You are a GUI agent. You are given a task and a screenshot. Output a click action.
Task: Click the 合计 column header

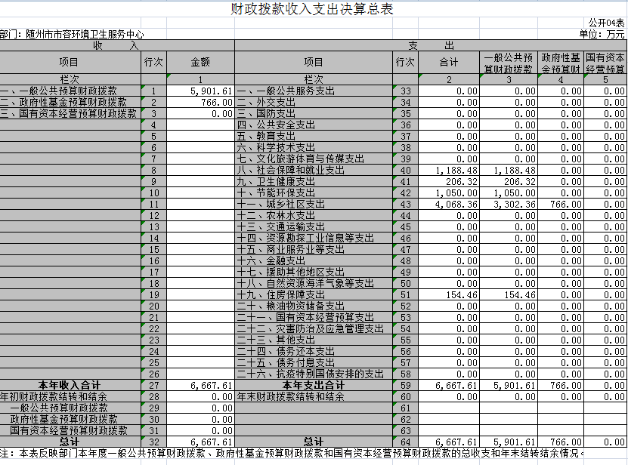(449, 62)
